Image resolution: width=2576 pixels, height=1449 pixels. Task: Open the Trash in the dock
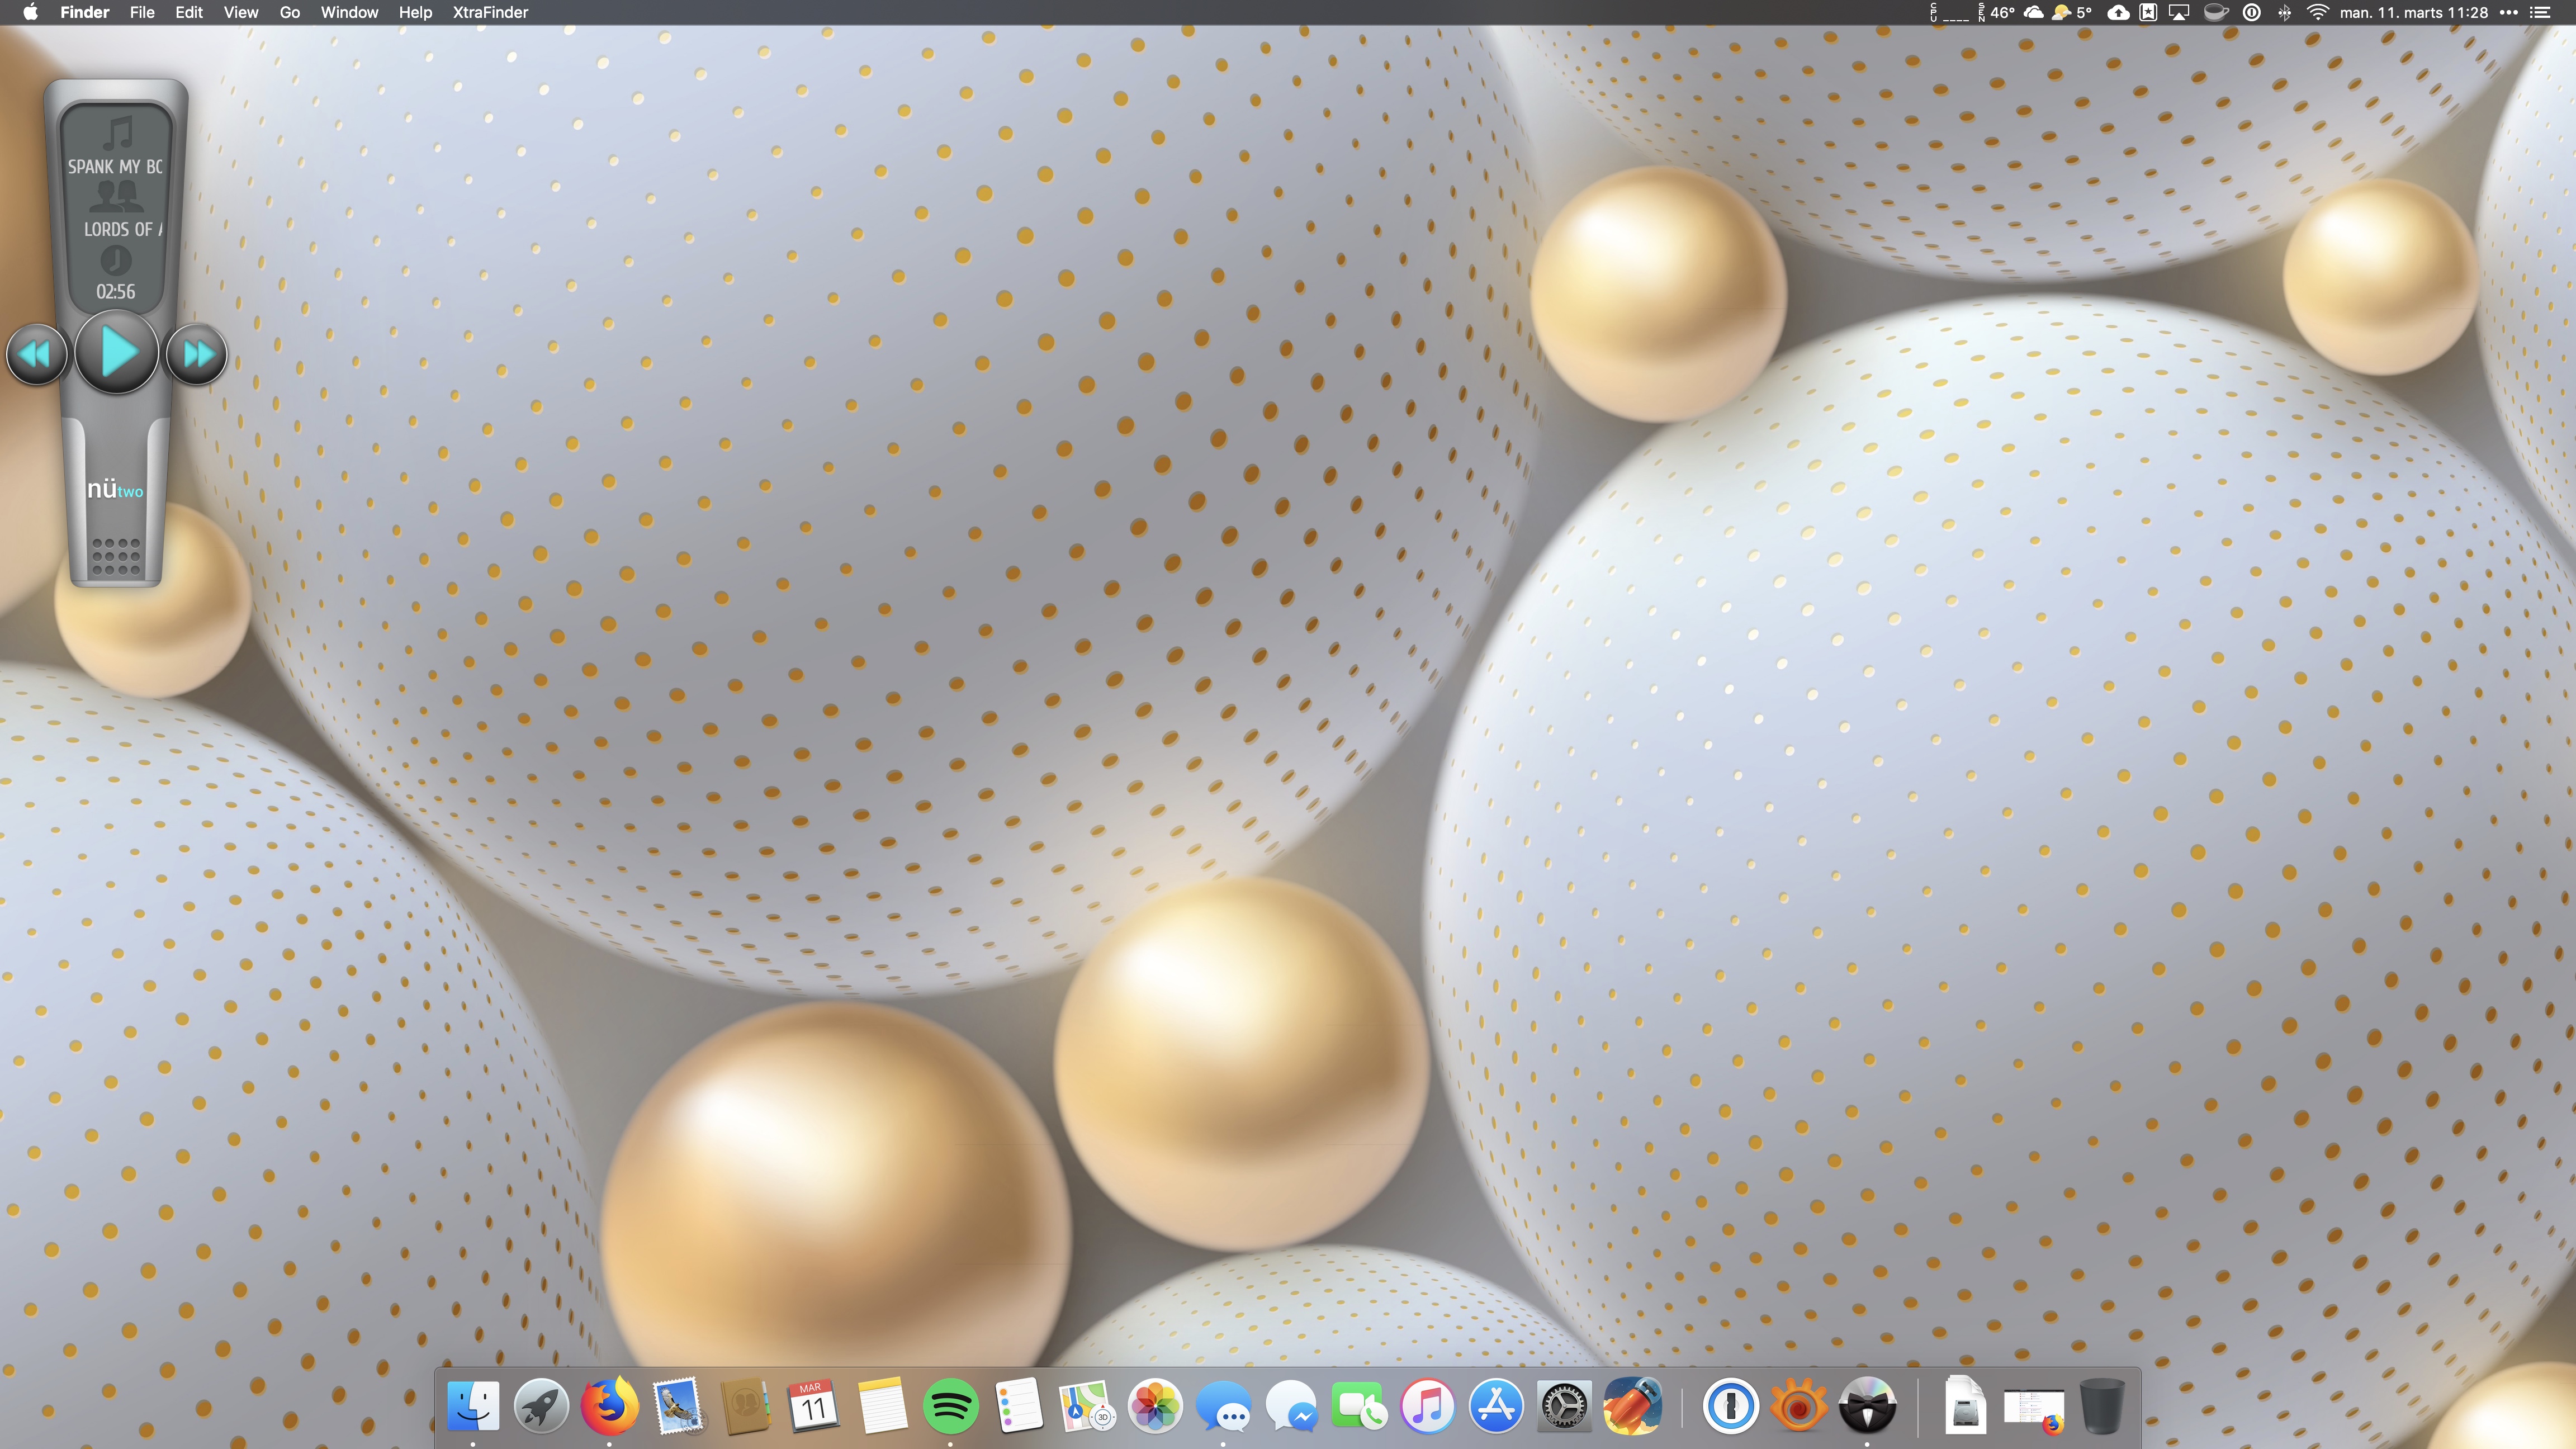pyautogui.click(x=2101, y=1406)
